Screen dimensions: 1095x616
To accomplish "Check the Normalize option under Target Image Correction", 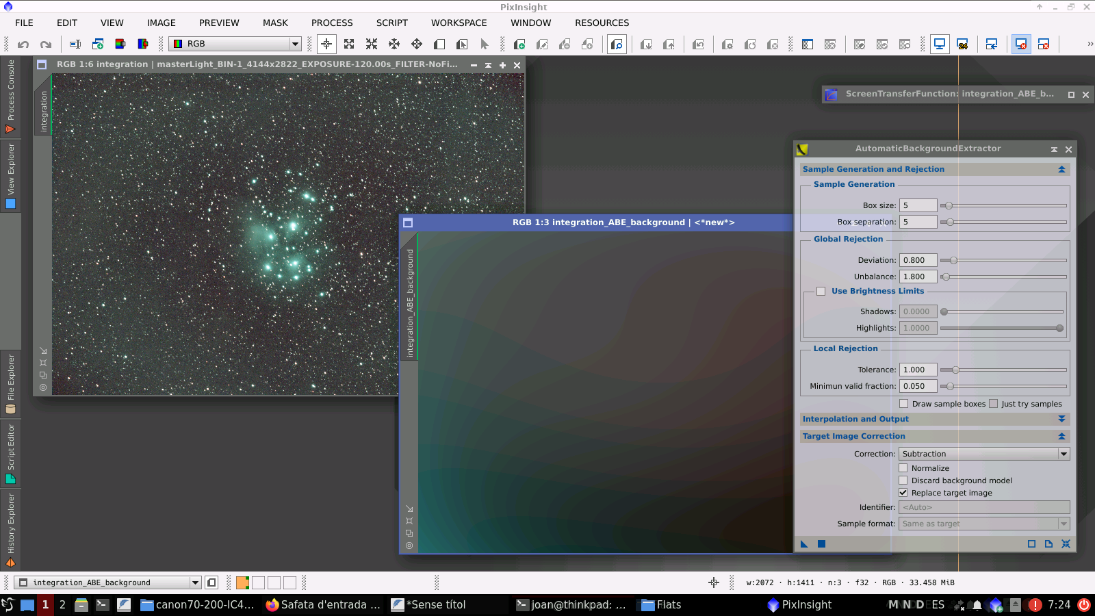I will (x=904, y=467).
